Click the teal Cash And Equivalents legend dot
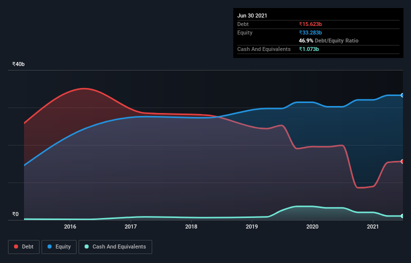The width and height of the screenshot is (411, 263). 87,246
